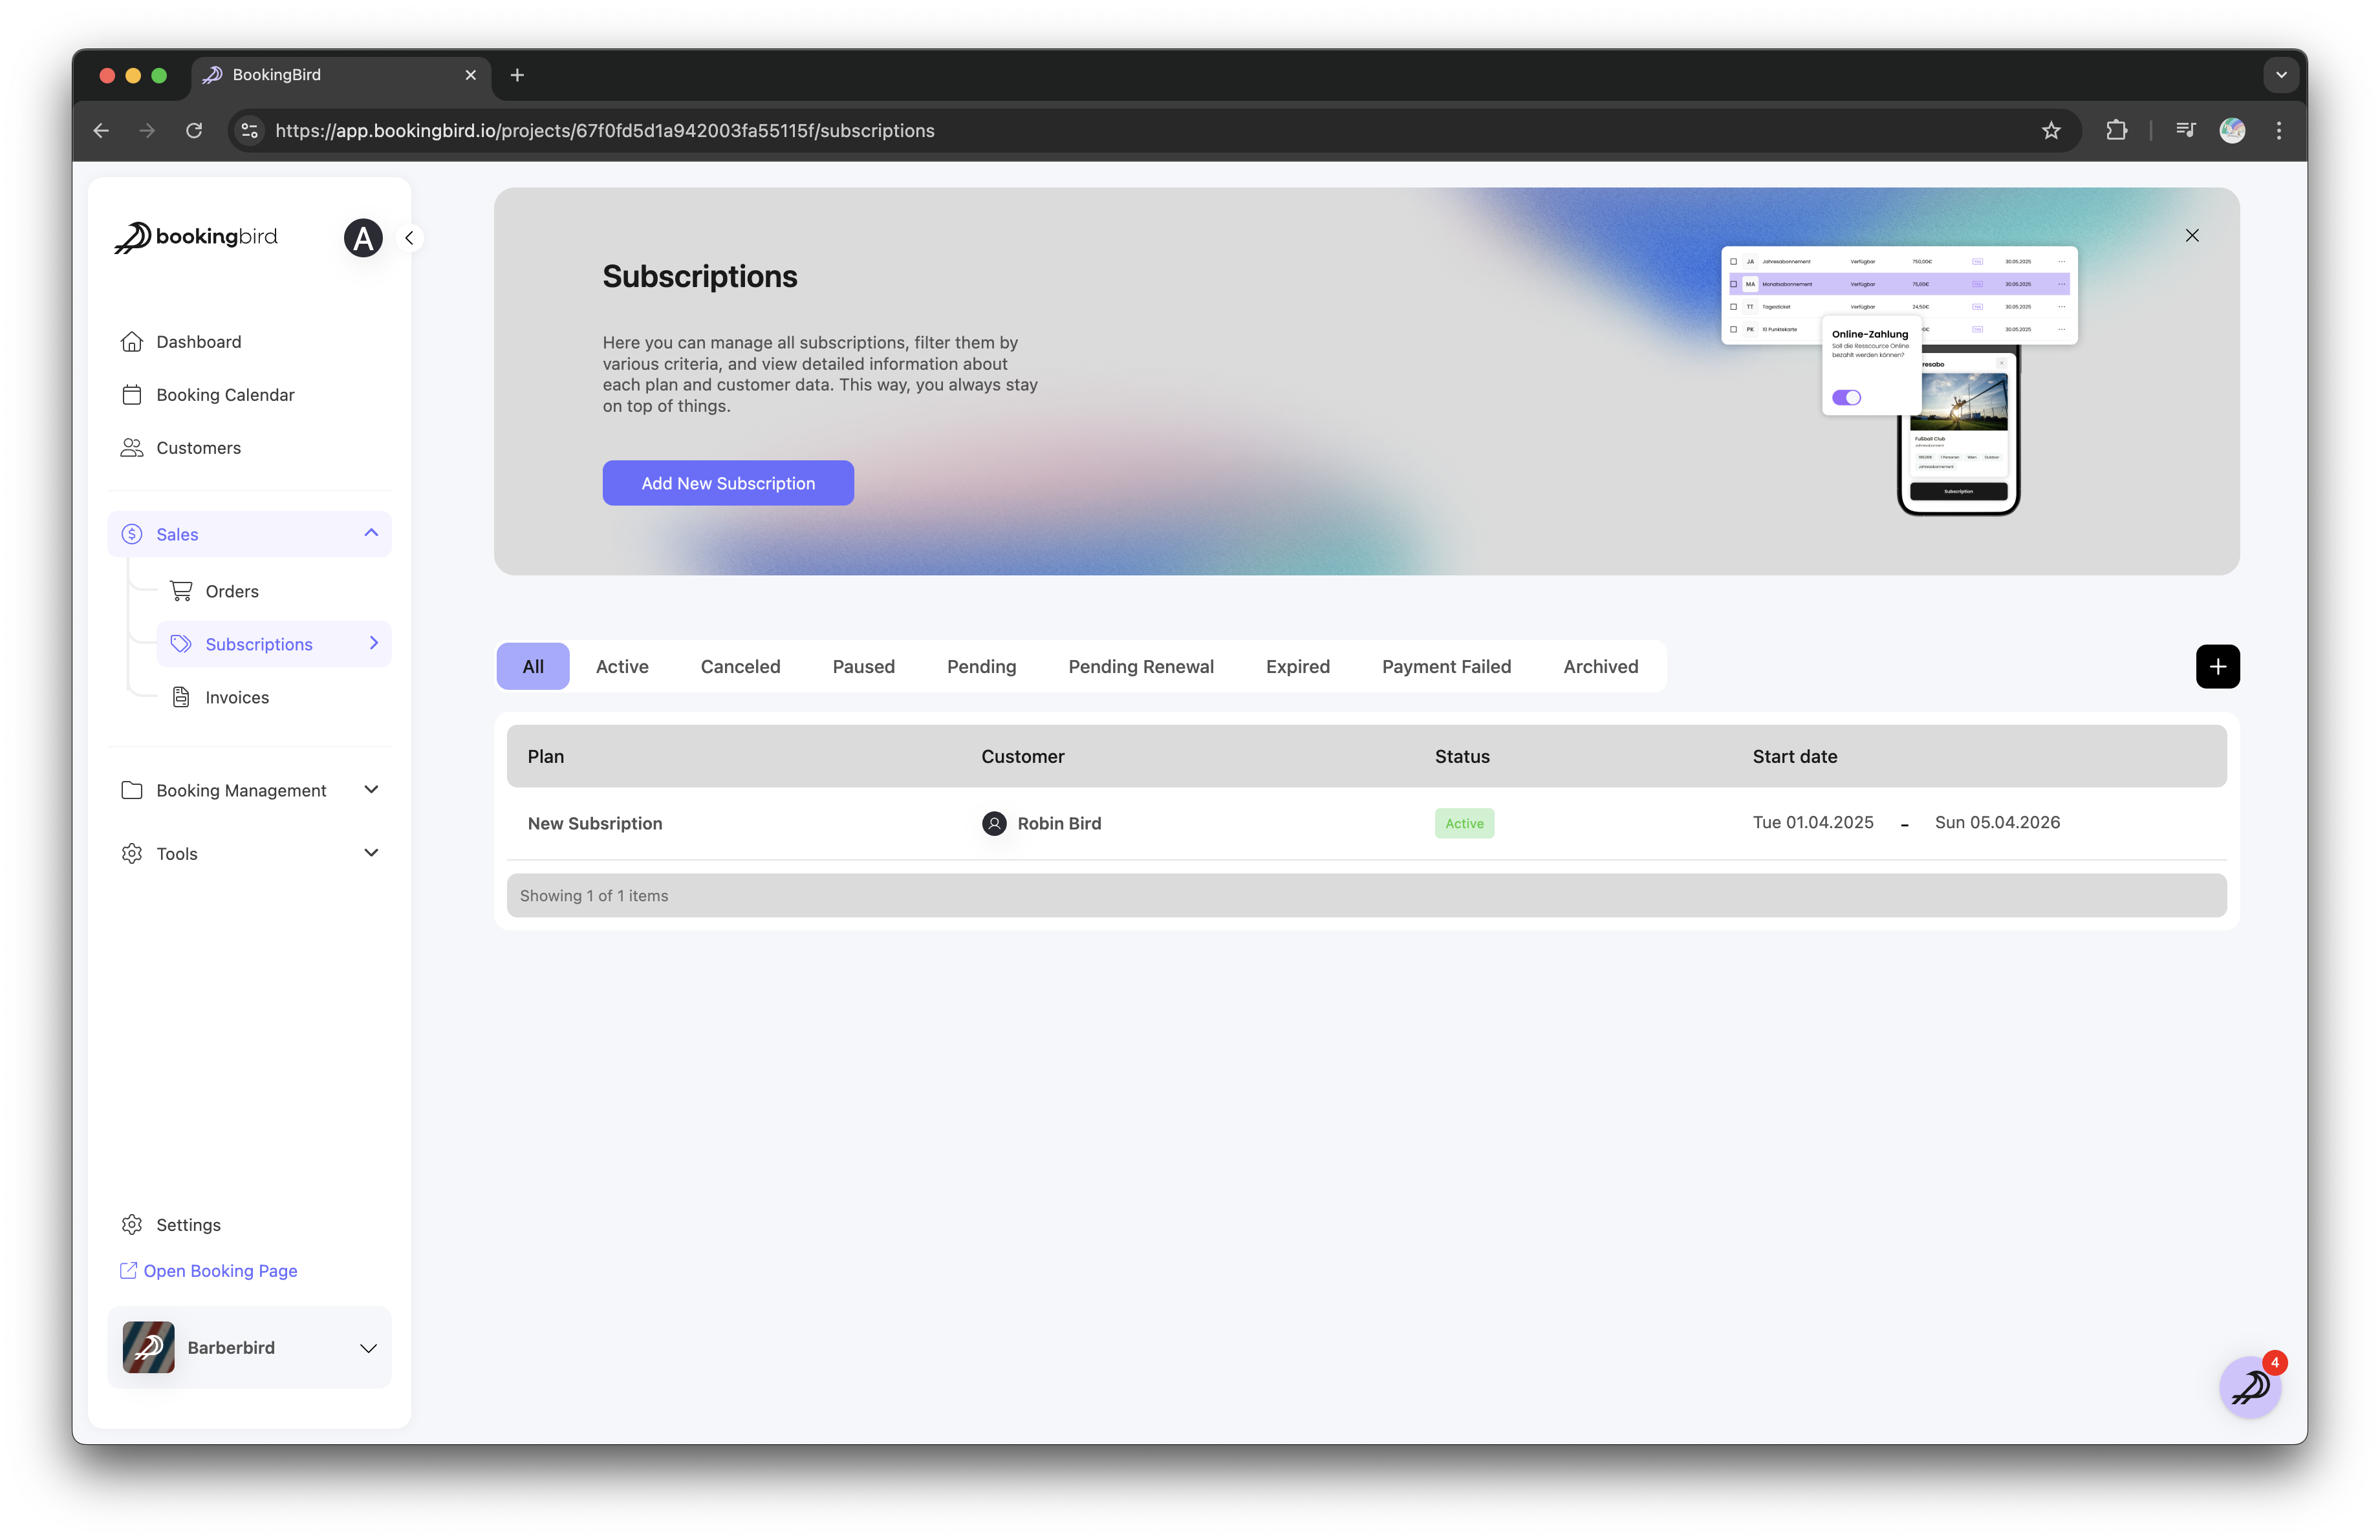Click the browser extensions puzzle icon

(x=2116, y=130)
